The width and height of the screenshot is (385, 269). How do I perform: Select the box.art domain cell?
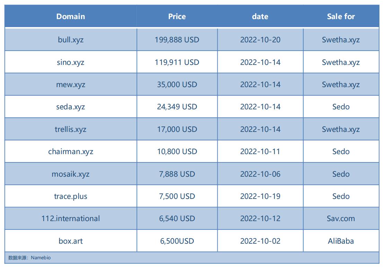[71, 241]
